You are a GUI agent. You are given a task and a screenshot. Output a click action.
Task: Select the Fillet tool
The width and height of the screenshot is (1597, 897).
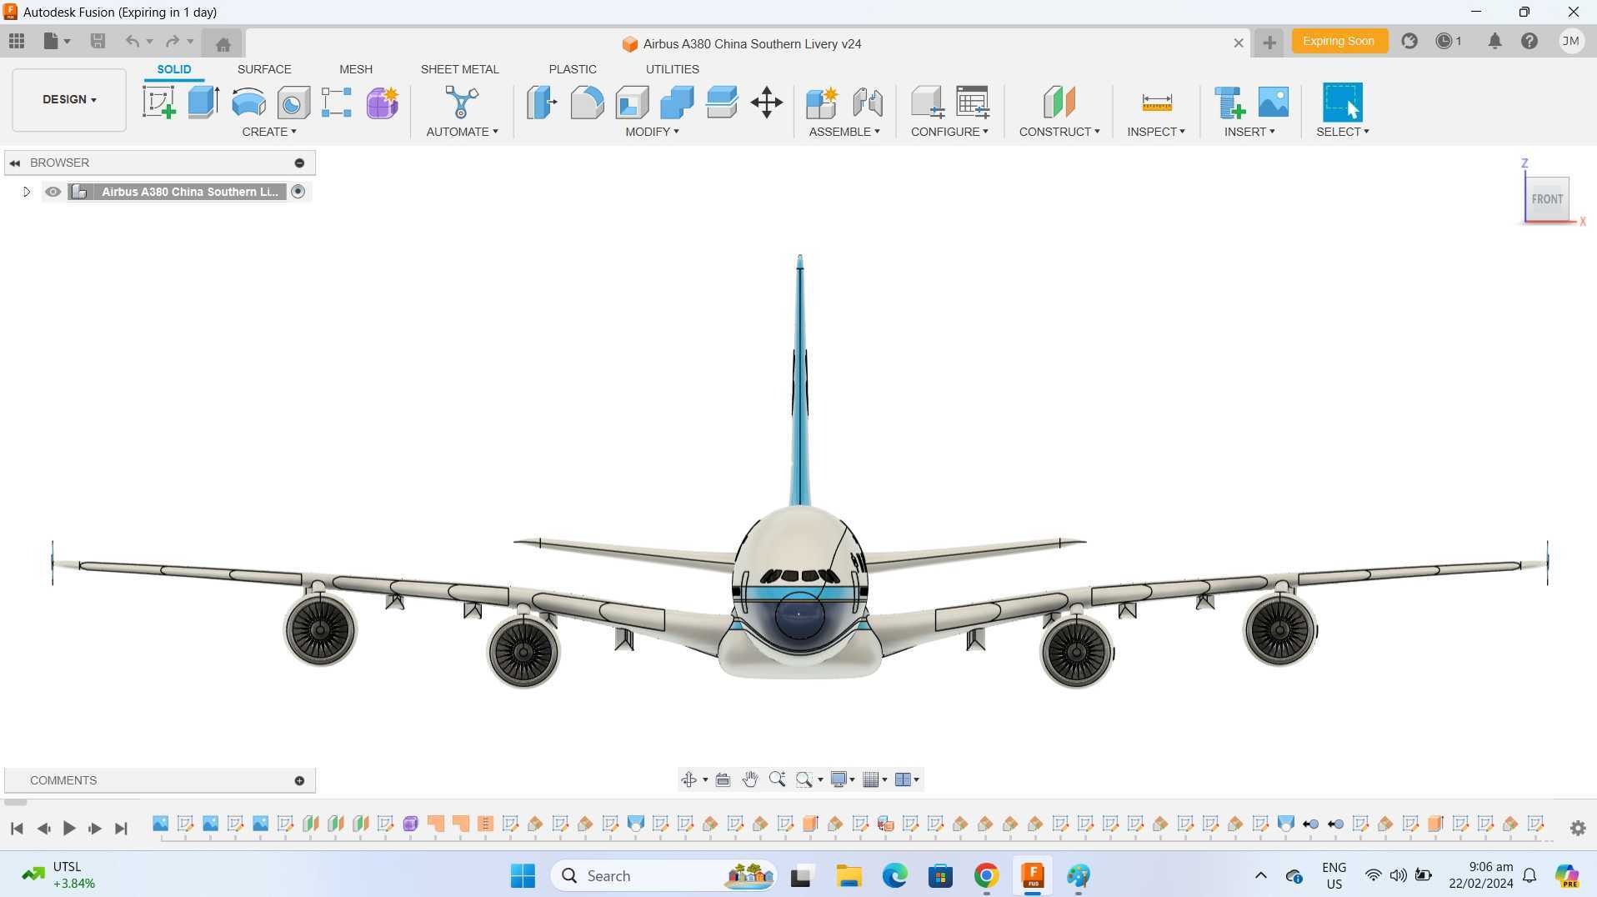click(587, 103)
